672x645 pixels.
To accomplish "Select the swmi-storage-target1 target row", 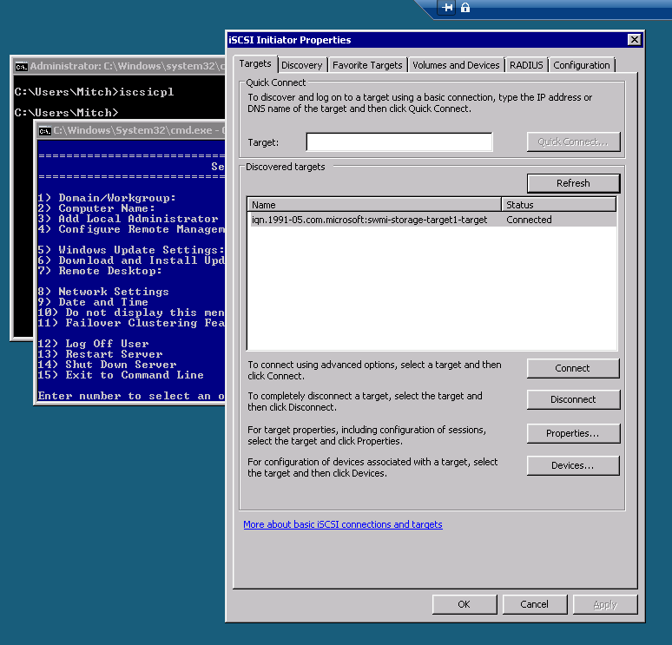I will (369, 220).
